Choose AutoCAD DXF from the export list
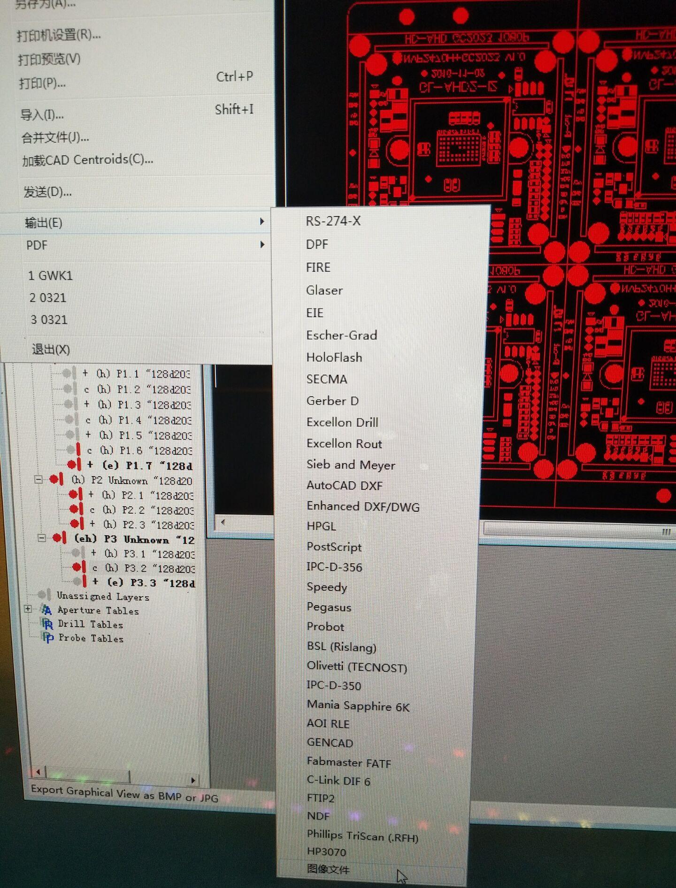Image resolution: width=676 pixels, height=888 pixels. [345, 486]
